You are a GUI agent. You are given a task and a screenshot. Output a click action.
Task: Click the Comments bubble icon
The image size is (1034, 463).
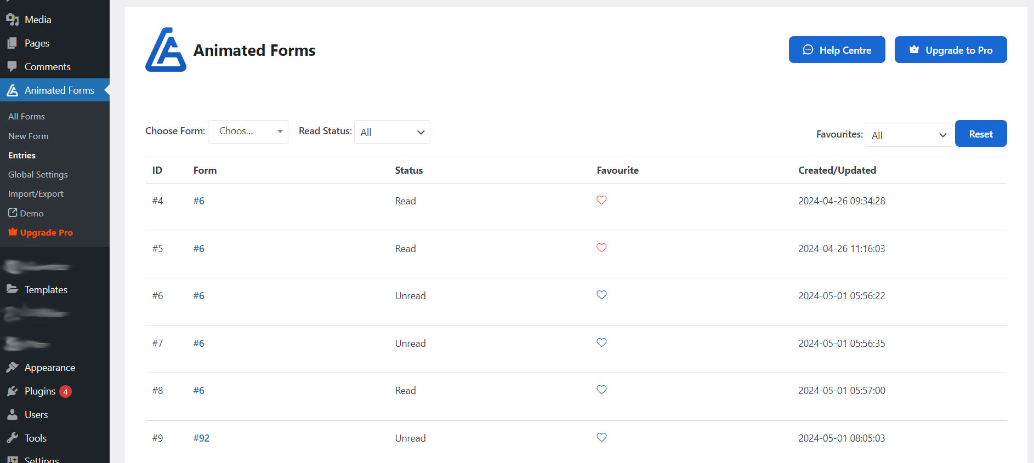click(12, 67)
